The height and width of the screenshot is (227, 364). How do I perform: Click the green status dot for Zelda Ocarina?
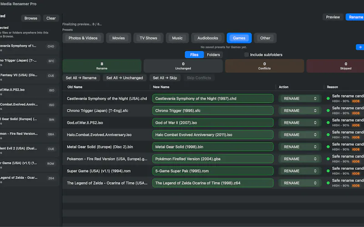(328, 183)
